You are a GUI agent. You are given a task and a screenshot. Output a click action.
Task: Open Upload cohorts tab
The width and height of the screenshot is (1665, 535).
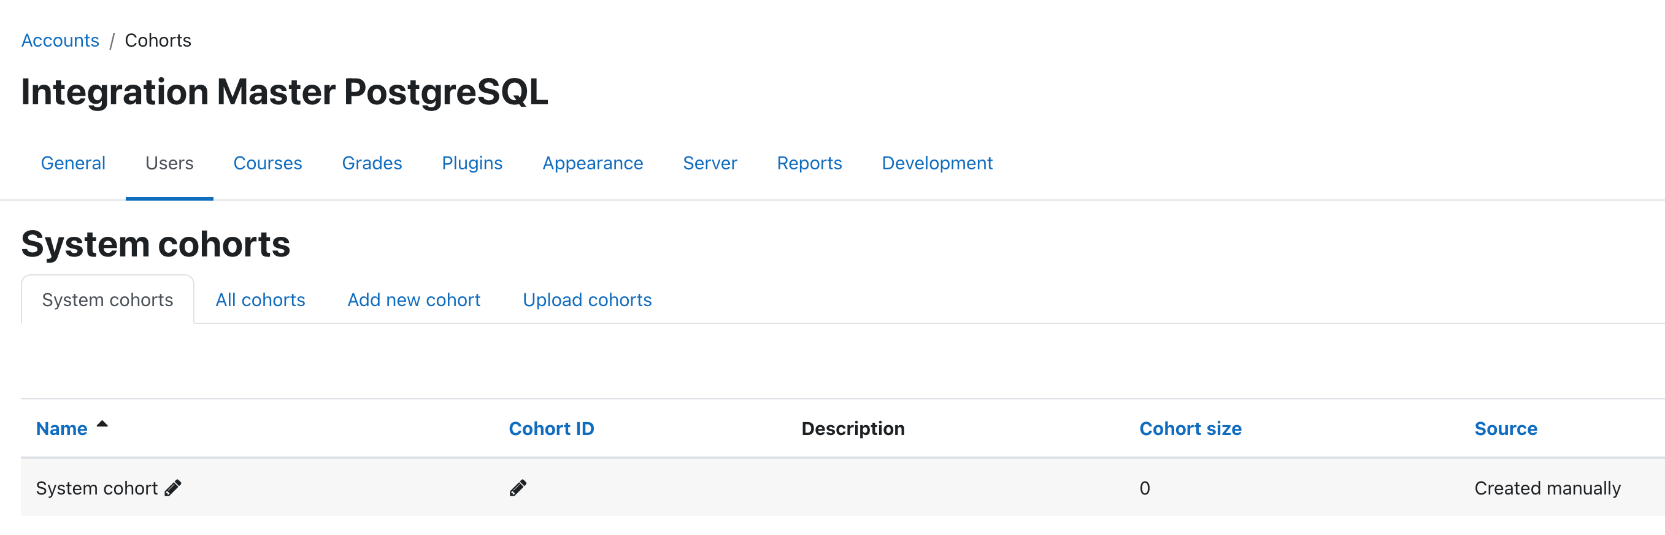(587, 300)
